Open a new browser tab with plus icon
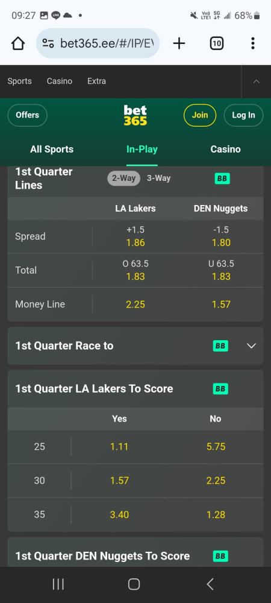271x603 pixels. pos(179,43)
